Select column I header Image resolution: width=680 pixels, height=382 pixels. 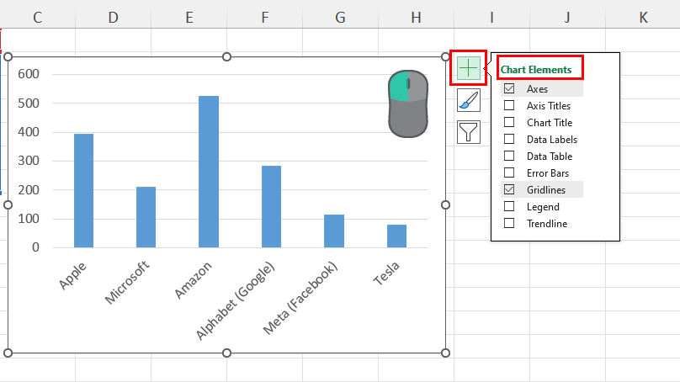click(x=491, y=18)
